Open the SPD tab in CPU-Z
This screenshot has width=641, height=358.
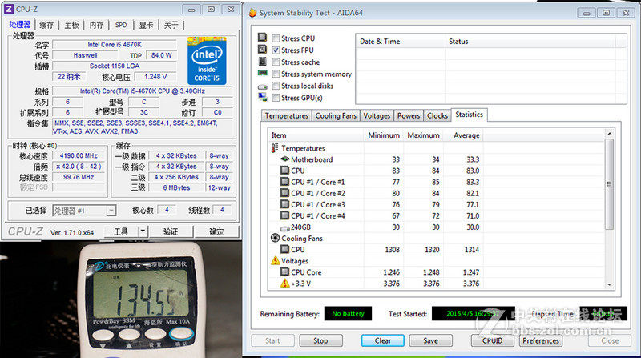120,25
